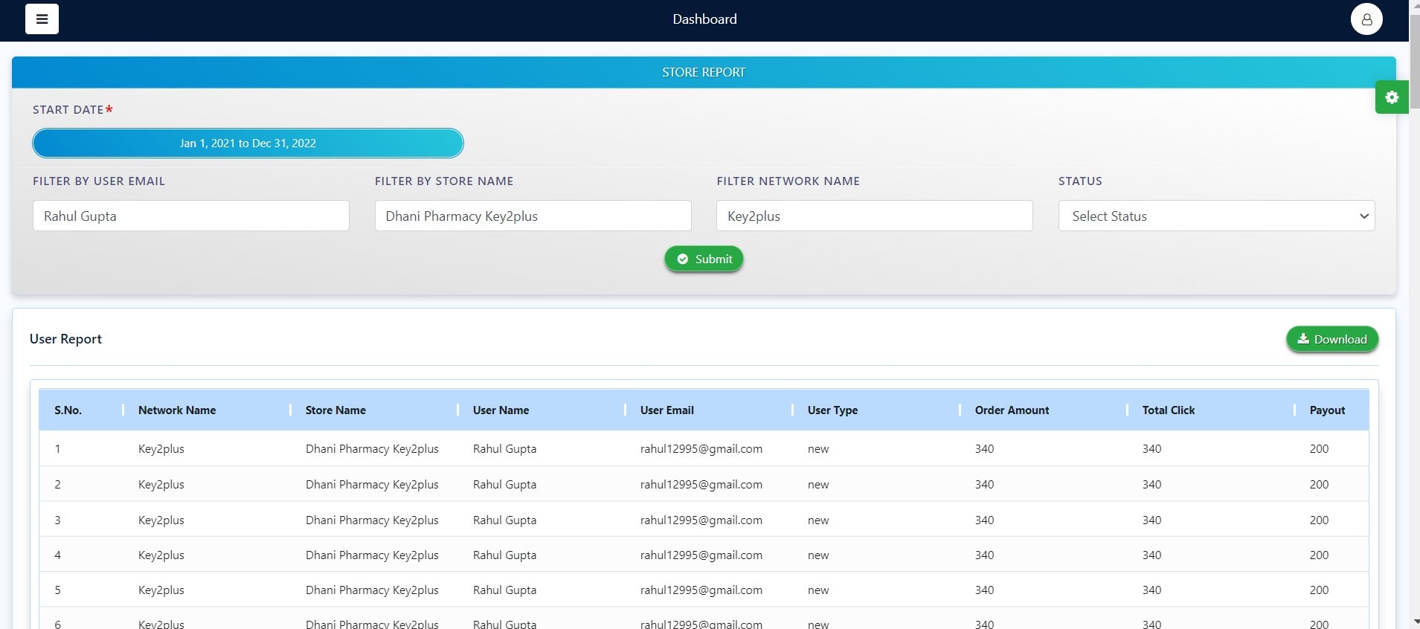Select rahul12995@gmail.com email in row 4

tap(701, 555)
